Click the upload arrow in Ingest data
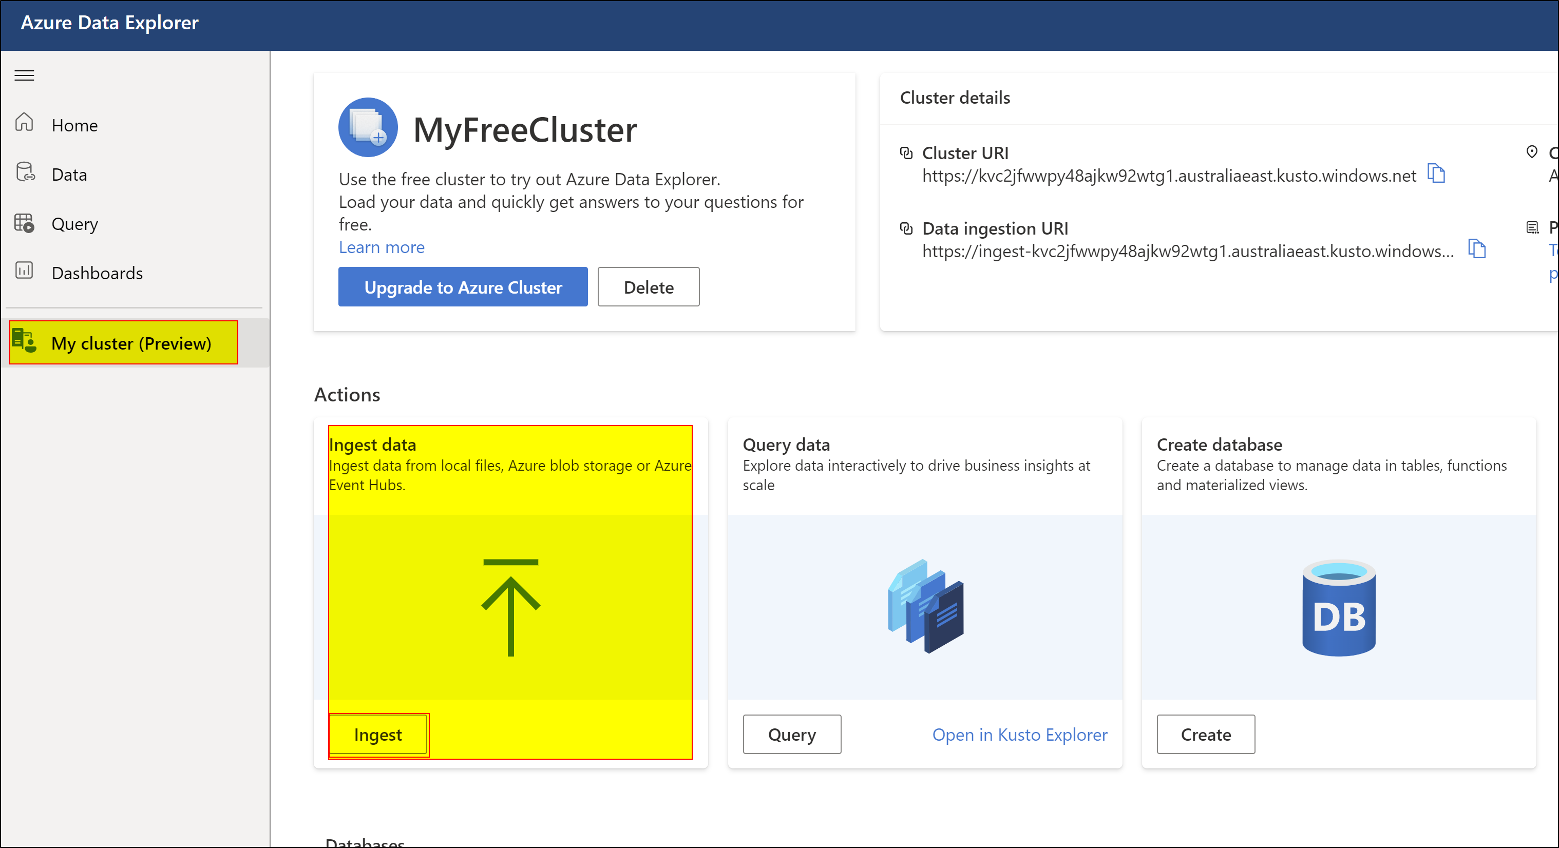The image size is (1559, 848). coord(511,607)
